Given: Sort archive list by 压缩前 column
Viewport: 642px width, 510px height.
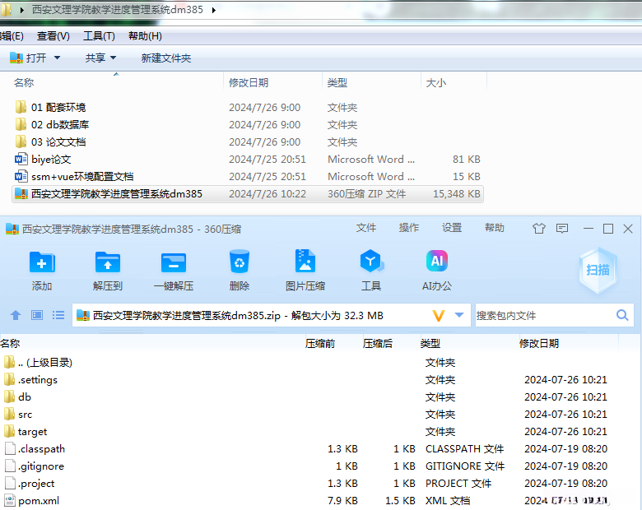Looking at the screenshot, I should coord(320,343).
